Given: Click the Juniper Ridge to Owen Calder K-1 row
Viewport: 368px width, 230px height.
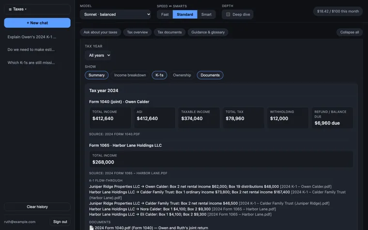Looking at the screenshot, I should pos(210,186).
